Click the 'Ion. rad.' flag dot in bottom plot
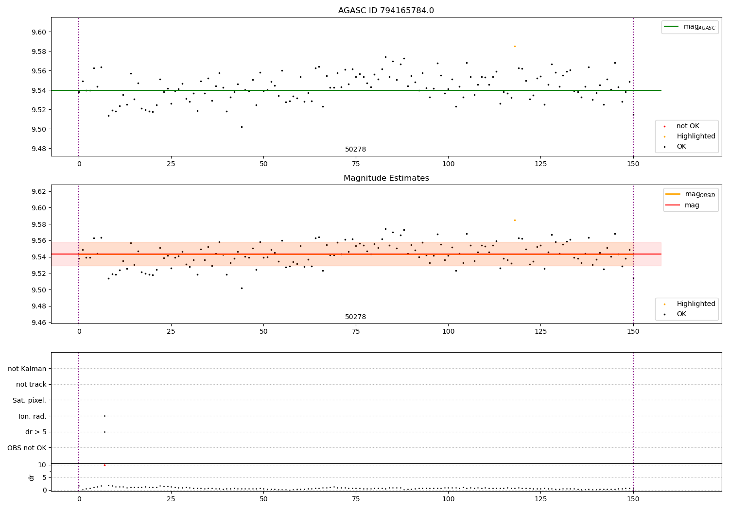 pyautogui.click(x=104, y=416)
